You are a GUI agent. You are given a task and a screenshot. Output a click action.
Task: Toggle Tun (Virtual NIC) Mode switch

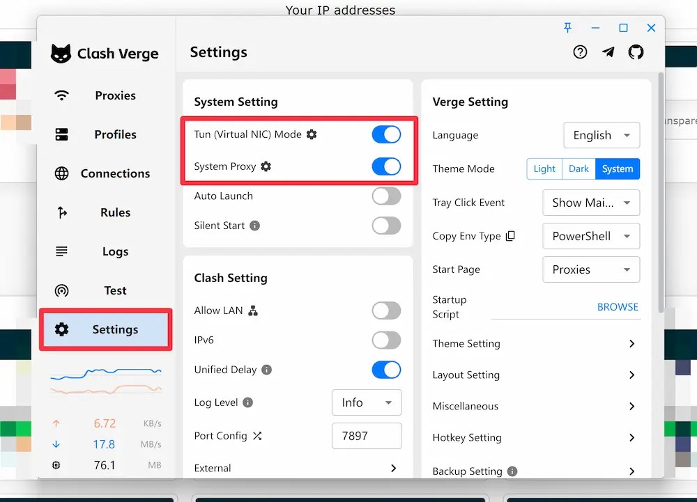click(386, 134)
